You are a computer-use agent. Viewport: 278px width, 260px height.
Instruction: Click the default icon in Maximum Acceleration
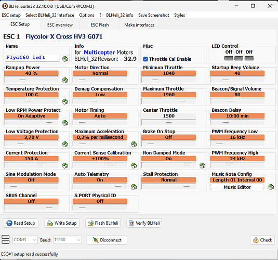(134, 144)
